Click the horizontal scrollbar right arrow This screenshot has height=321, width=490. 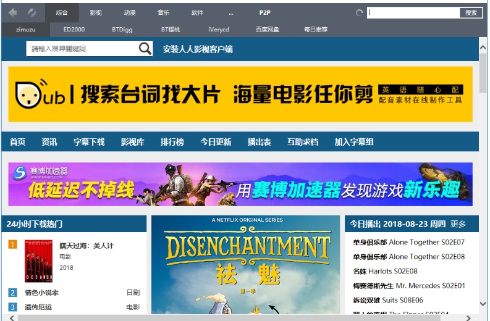pyautogui.click(x=468, y=318)
